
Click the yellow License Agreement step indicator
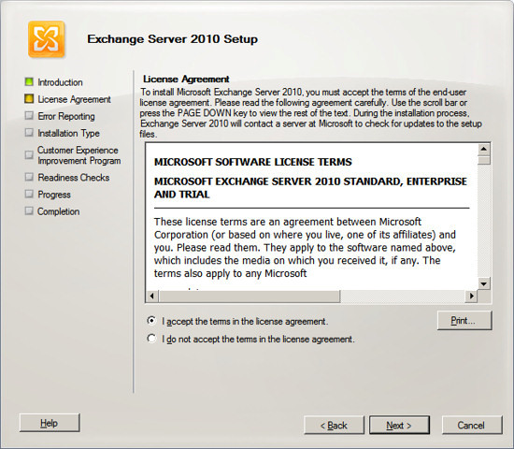pyautogui.click(x=29, y=99)
